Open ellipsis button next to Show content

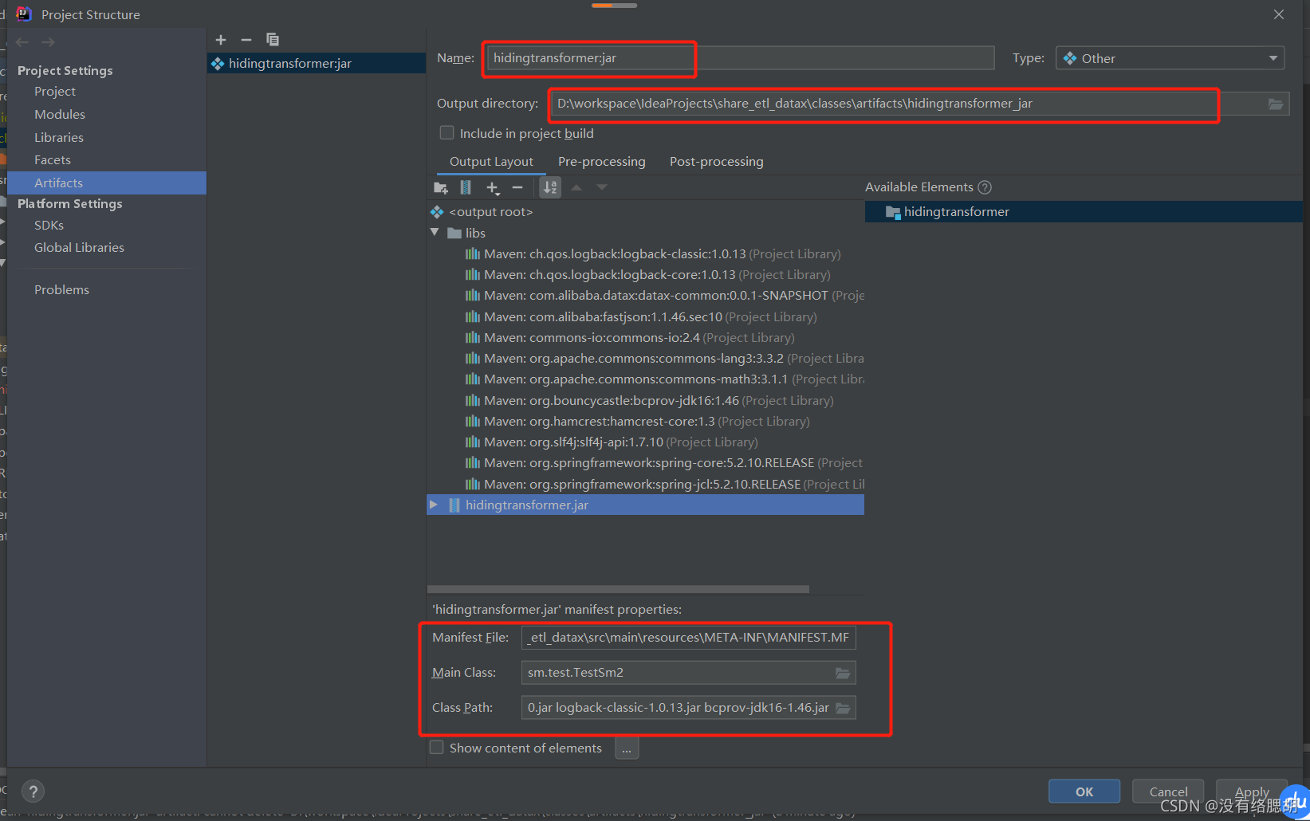point(627,748)
